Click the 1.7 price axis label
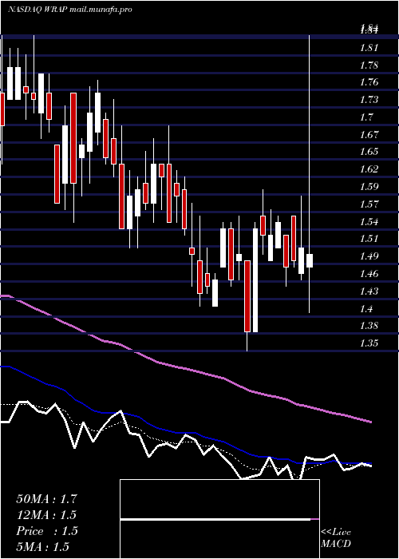The image size is (399, 559). click(x=366, y=117)
